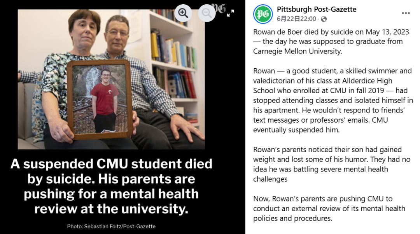Click the Sebastian Foltz photo credit line
This screenshot has width=420, height=234.
point(111,226)
